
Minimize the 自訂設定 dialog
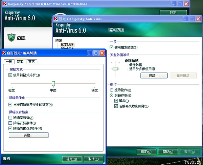(x=90, y=53)
